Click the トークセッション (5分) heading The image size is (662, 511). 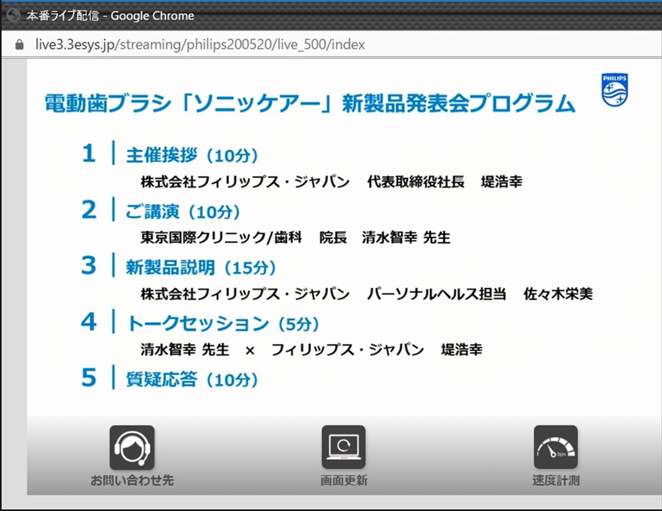pos(223,323)
